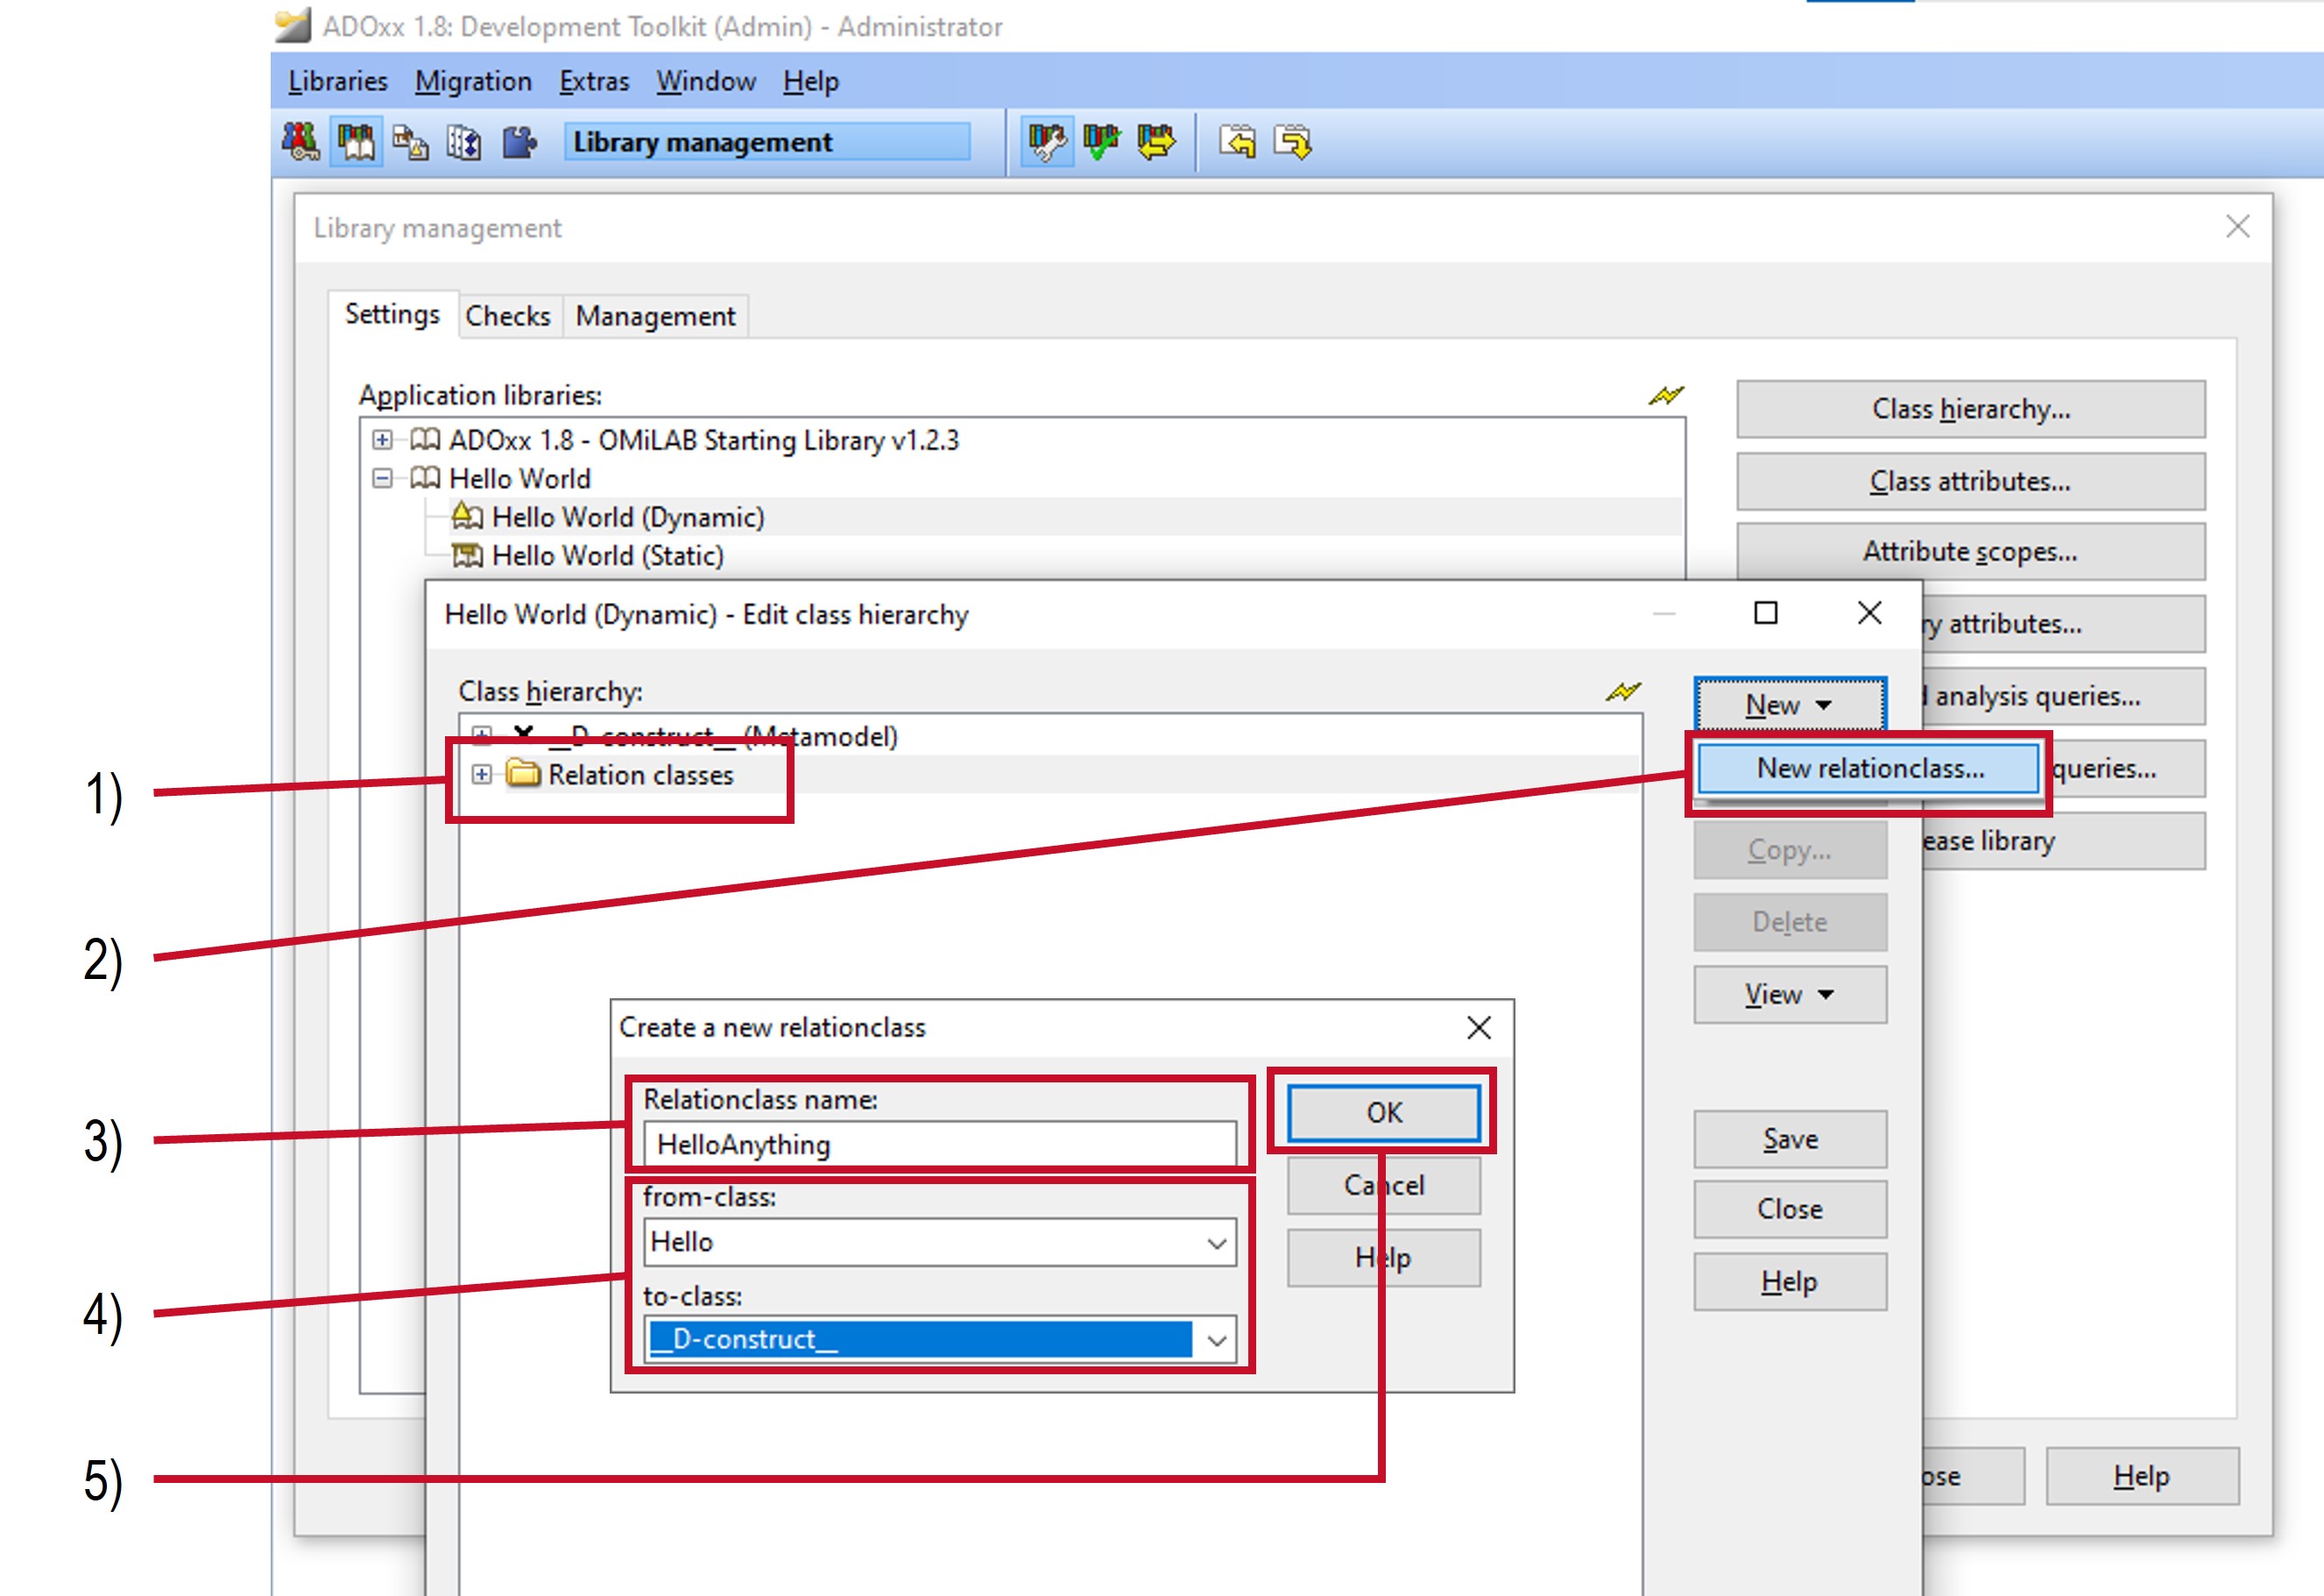This screenshot has width=2324, height=1596.
Task: Click the Attribute scopes... button
Action: 1970,550
